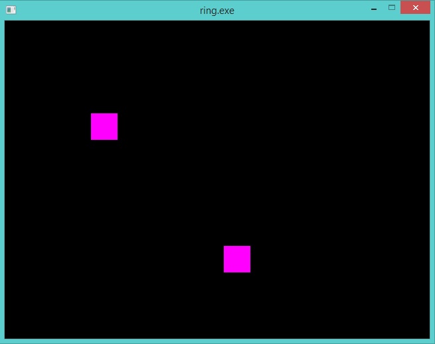435x344 pixels.
Task: Click bottom-right corner of the lower magenta square
Action: (x=249, y=271)
